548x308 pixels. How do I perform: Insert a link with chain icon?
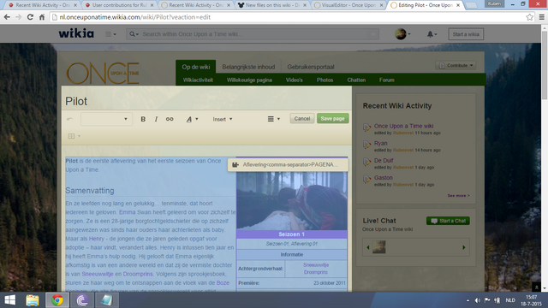tap(170, 119)
